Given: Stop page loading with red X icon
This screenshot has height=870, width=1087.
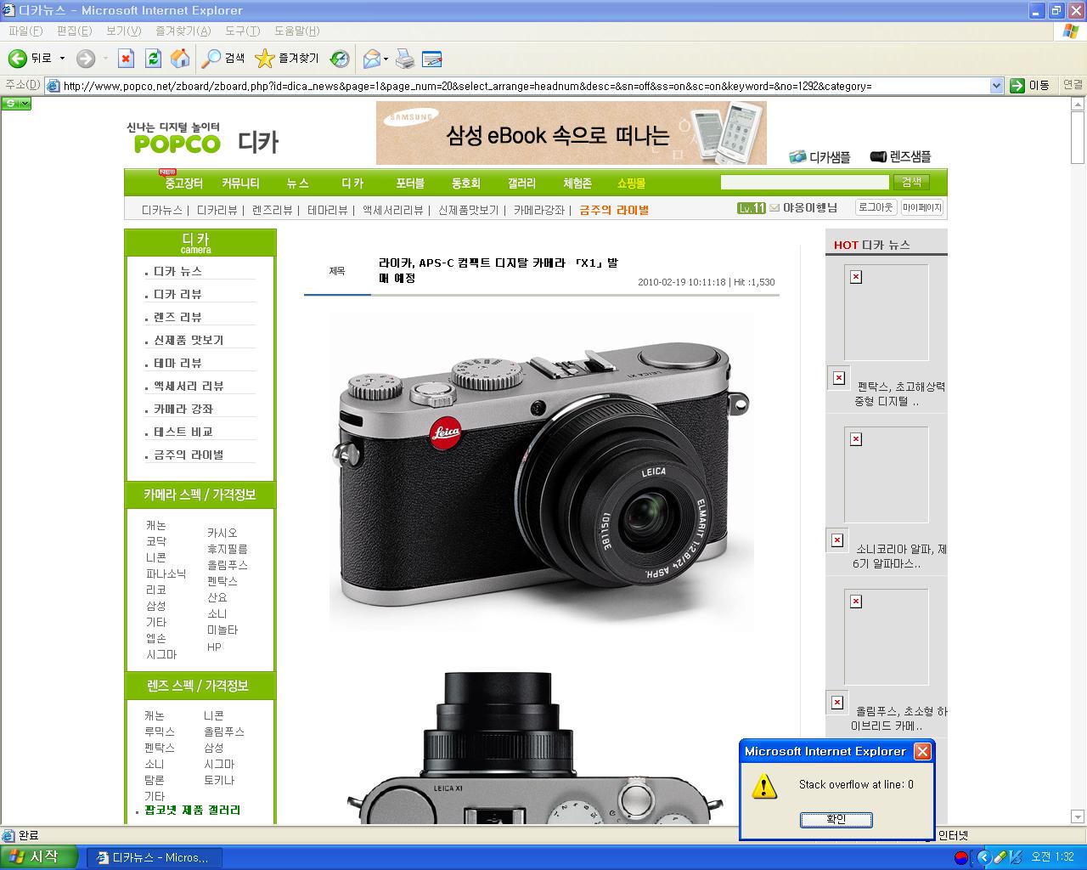Looking at the screenshot, I should click(x=127, y=59).
